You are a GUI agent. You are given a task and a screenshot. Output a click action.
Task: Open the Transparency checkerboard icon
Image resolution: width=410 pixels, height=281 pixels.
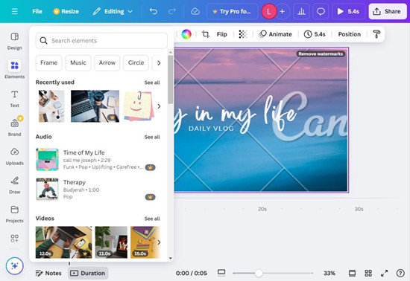click(x=243, y=34)
